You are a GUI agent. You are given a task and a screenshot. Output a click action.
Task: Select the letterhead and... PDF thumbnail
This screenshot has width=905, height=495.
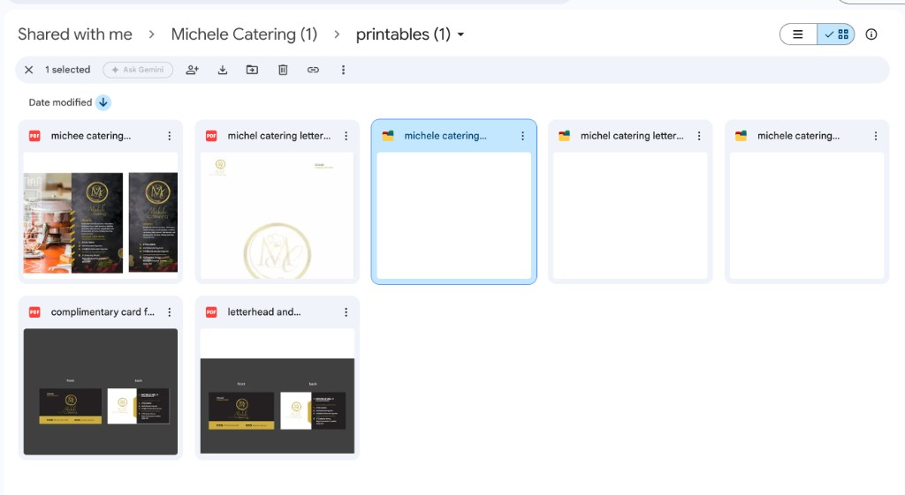277,392
